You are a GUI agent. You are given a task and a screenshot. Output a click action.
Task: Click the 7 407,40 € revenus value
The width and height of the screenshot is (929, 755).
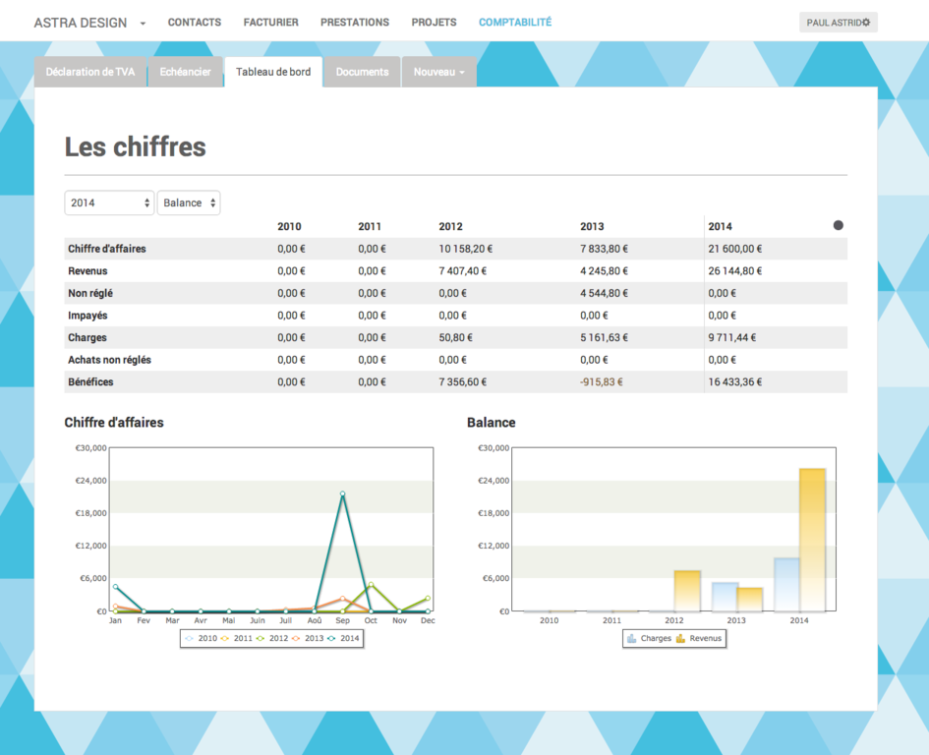463,270
